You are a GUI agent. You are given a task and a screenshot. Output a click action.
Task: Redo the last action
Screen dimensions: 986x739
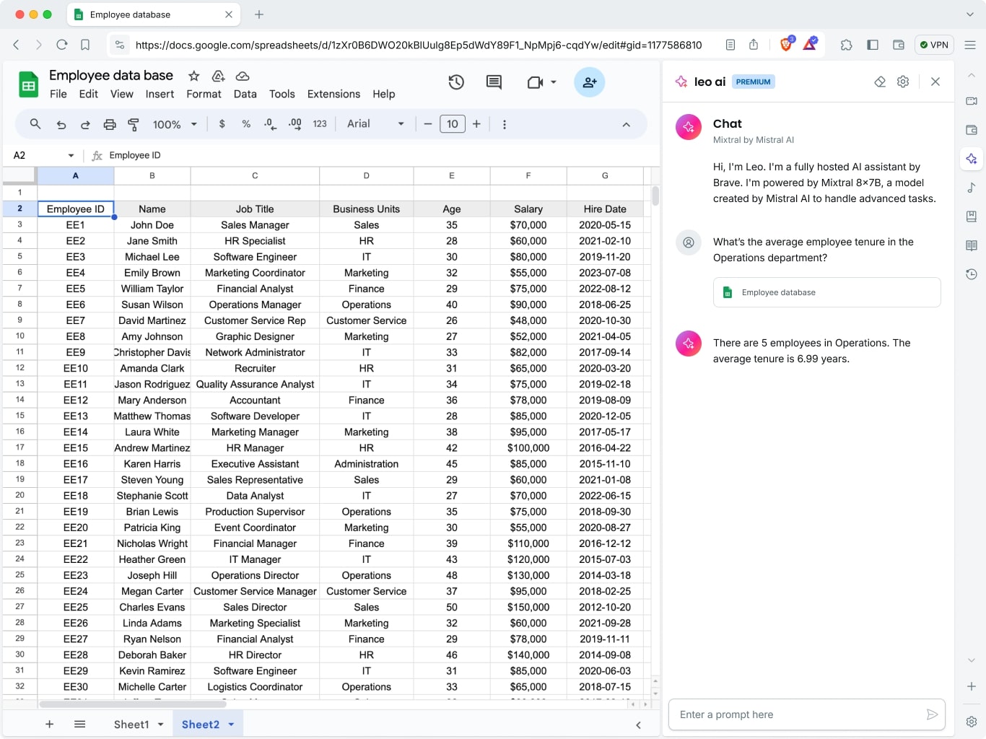tap(85, 124)
